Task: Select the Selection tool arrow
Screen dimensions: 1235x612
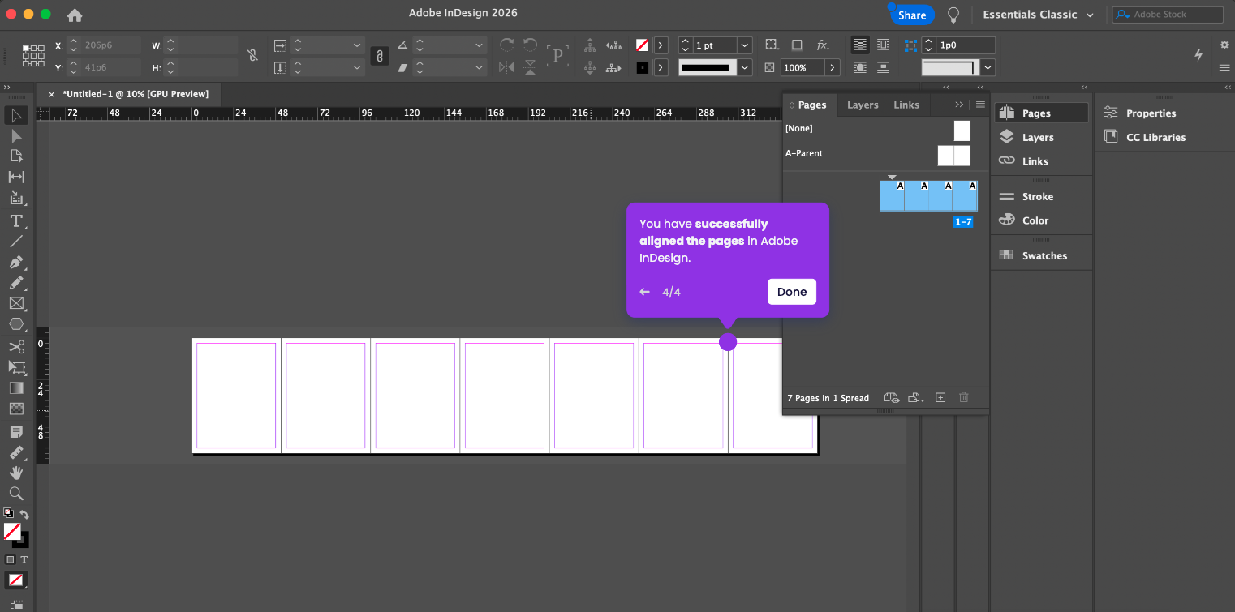Action: pyautogui.click(x=16, y=115)
